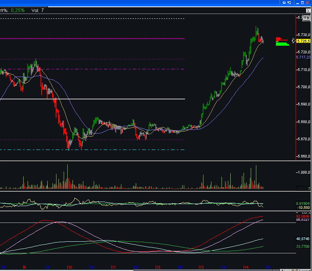Click the red 11 time axis marker

pos(113,267)
